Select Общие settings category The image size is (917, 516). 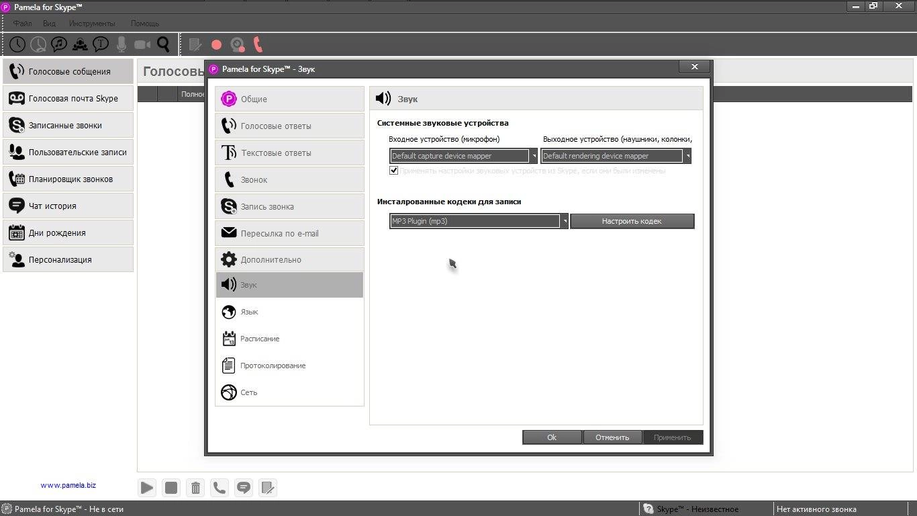[289, 99]
